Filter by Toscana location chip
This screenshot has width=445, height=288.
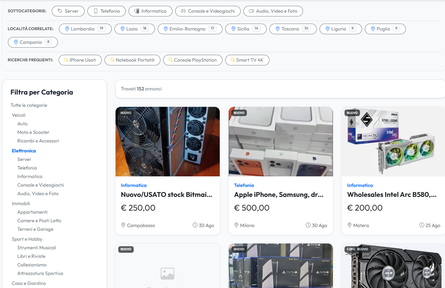tap(293, 29)
